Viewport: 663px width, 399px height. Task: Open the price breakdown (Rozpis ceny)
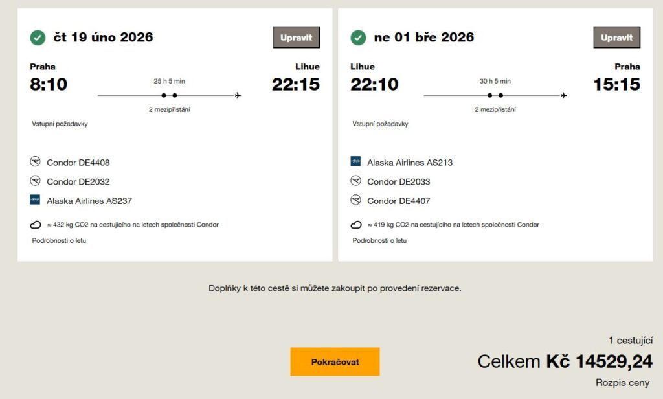[x=622, y=383]
